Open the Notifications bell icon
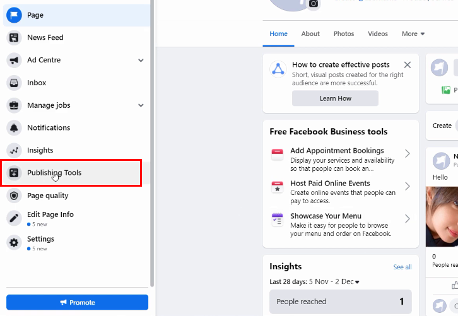The image size is (458, 316). [14, 127]
